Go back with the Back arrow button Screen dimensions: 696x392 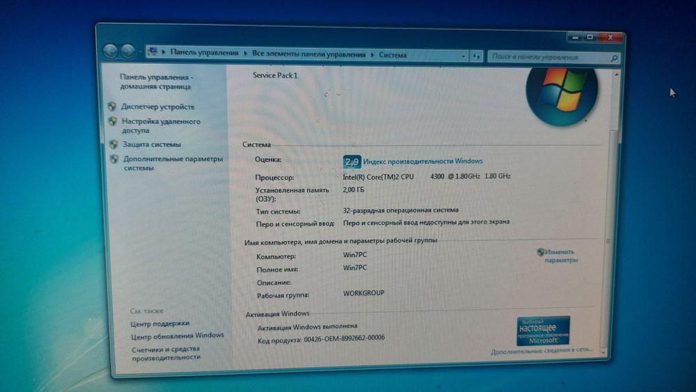110,51
